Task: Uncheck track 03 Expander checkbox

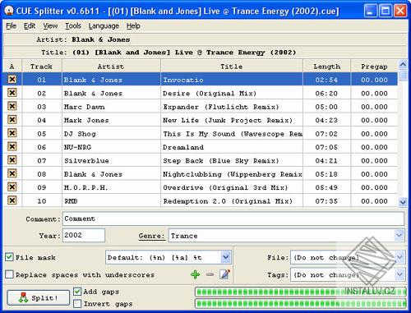Action: click(x=12, y=106)
